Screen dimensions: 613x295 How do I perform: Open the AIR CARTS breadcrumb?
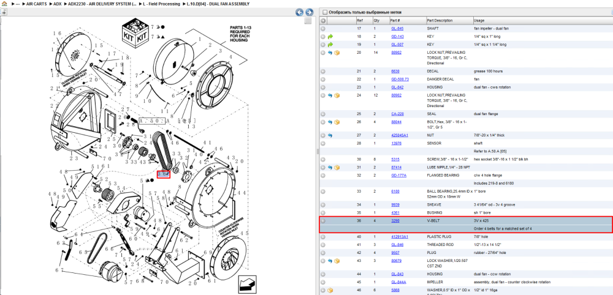click(x=36, y=4)
